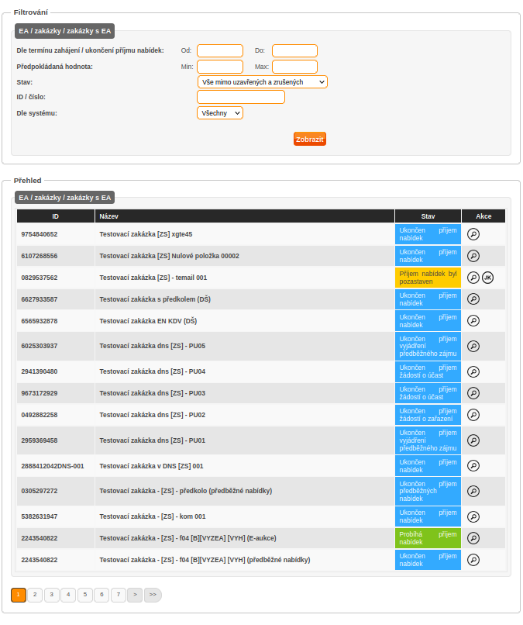The width and height of the screenshot is (523, 625).
Task: Click 'Testovací zakázka v DNS [ZS] 001'
Action: [151, 466]
